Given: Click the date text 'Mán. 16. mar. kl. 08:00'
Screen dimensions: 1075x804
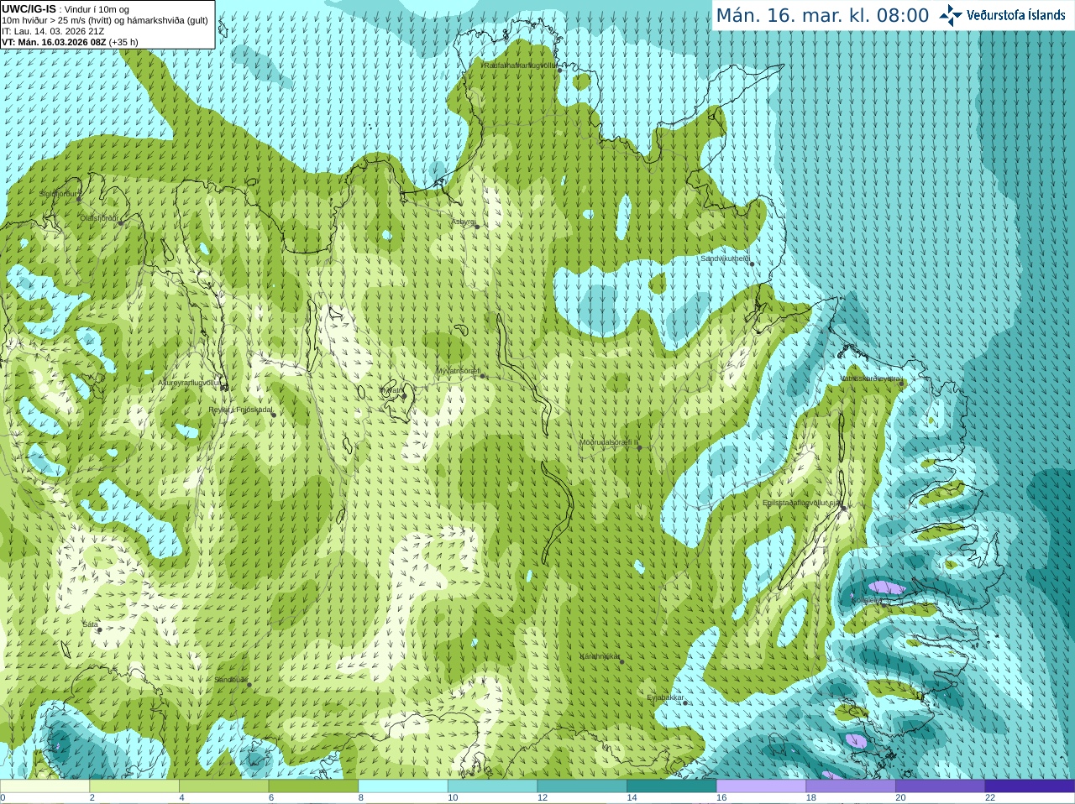Looking at the screenshot, I should (822, 16).
